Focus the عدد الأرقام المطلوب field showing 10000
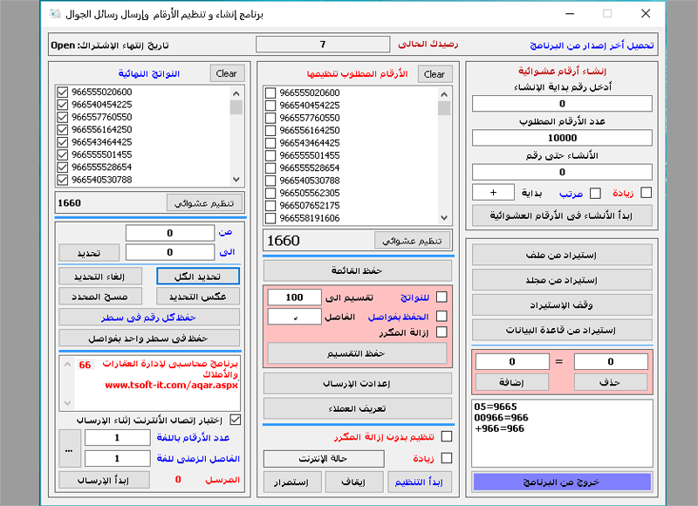The height and width of the screenshot is (506, 698). coord(562,138)
